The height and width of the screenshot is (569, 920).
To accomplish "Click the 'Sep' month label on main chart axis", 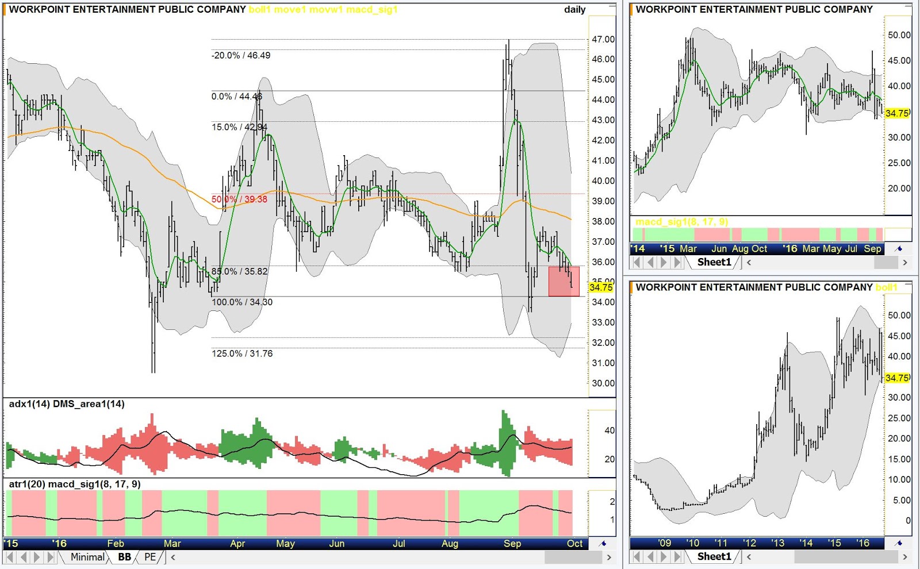I will 512,544.
